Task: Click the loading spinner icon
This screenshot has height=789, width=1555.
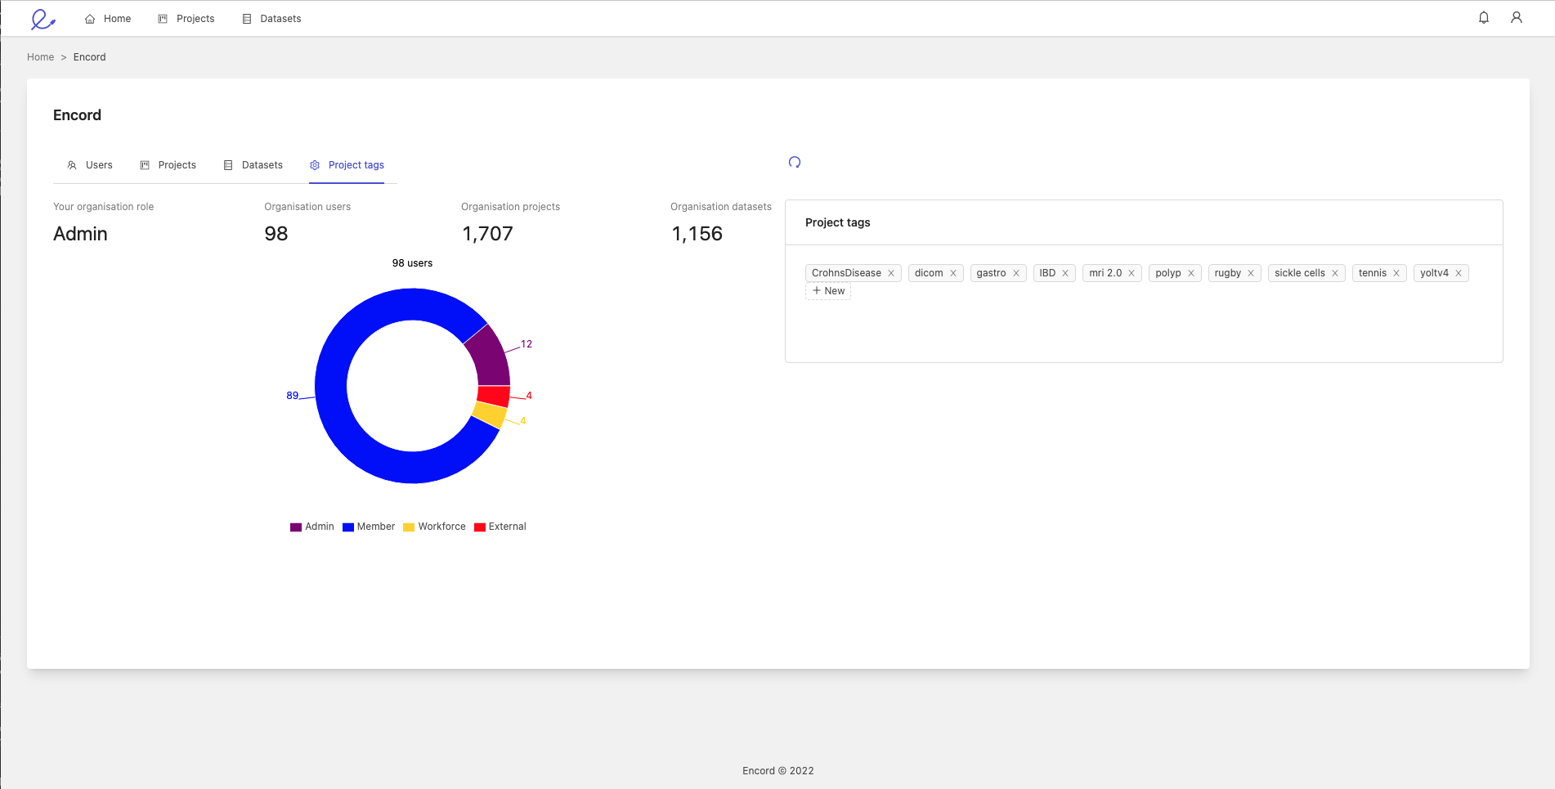Action: tap(795, 162)
